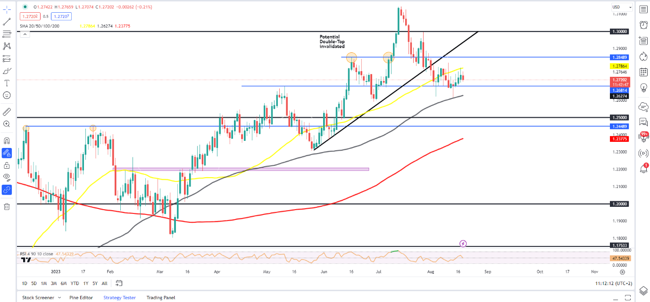Screen dimensions: 650x302
Task: Open the hotlists flame panel
Action: click(x=643, y=57)
